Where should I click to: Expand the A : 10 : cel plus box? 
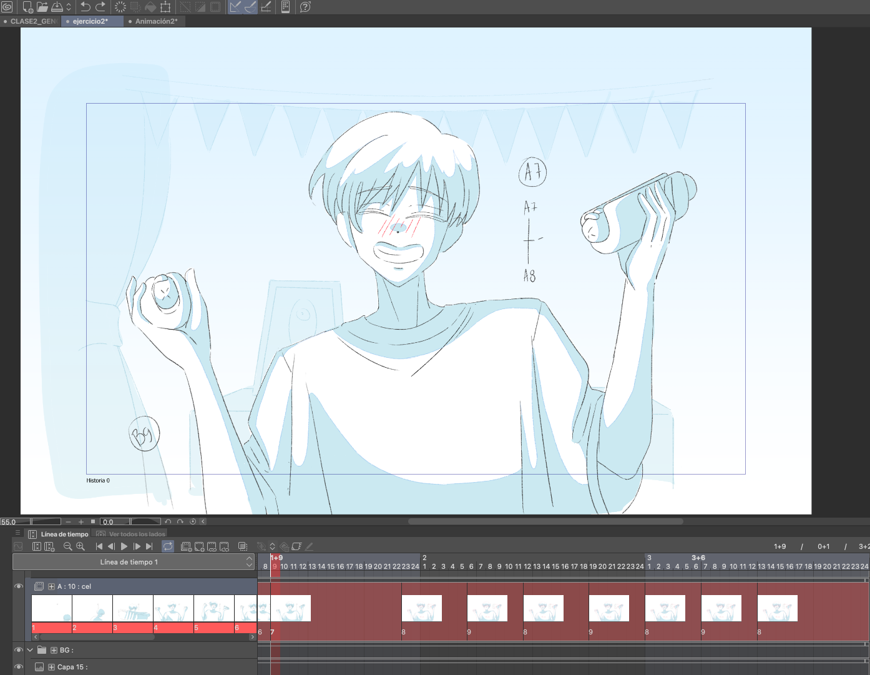(x=51, y=586)
